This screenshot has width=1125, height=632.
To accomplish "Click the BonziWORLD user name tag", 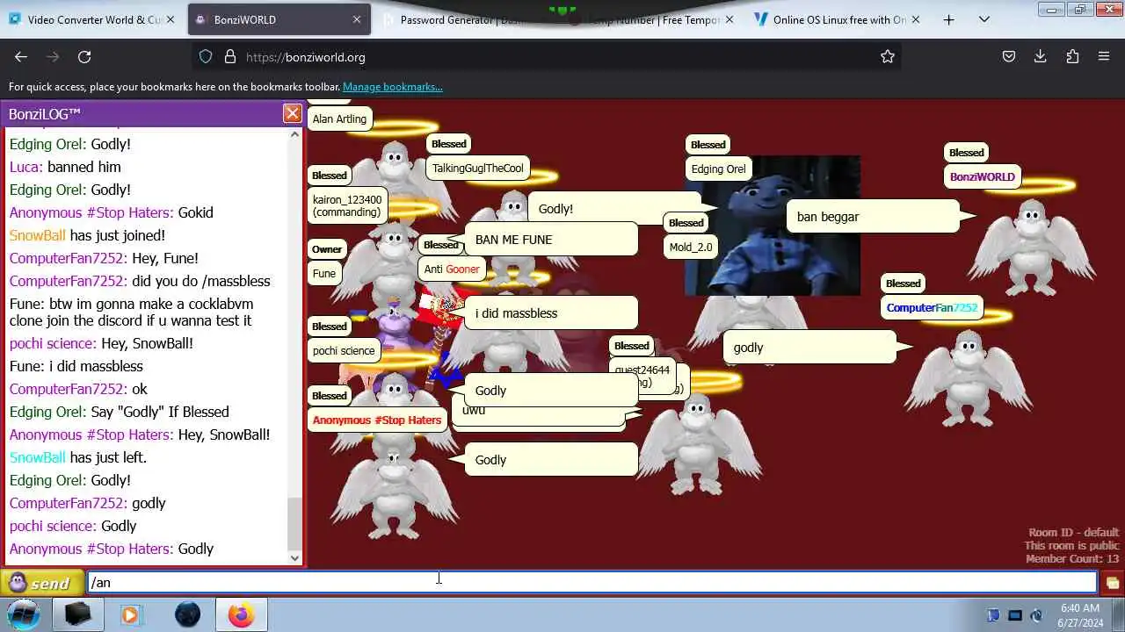I will click(982, 176).
